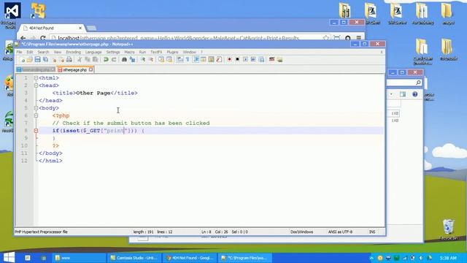
Task: Save the current file via toolbar
Action: [x=37, y=60]
